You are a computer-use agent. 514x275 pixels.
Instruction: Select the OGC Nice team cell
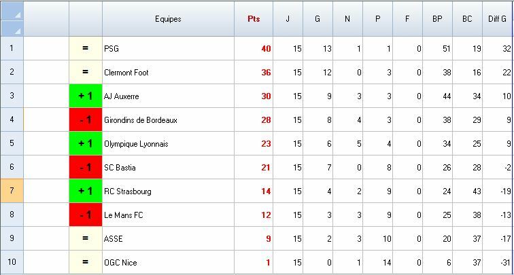pos(168,263)
